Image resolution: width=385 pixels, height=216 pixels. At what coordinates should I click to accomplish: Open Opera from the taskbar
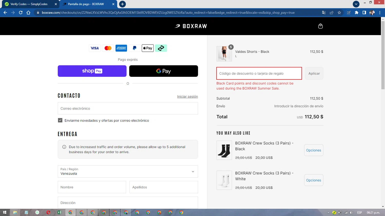(x=49, y=212)
